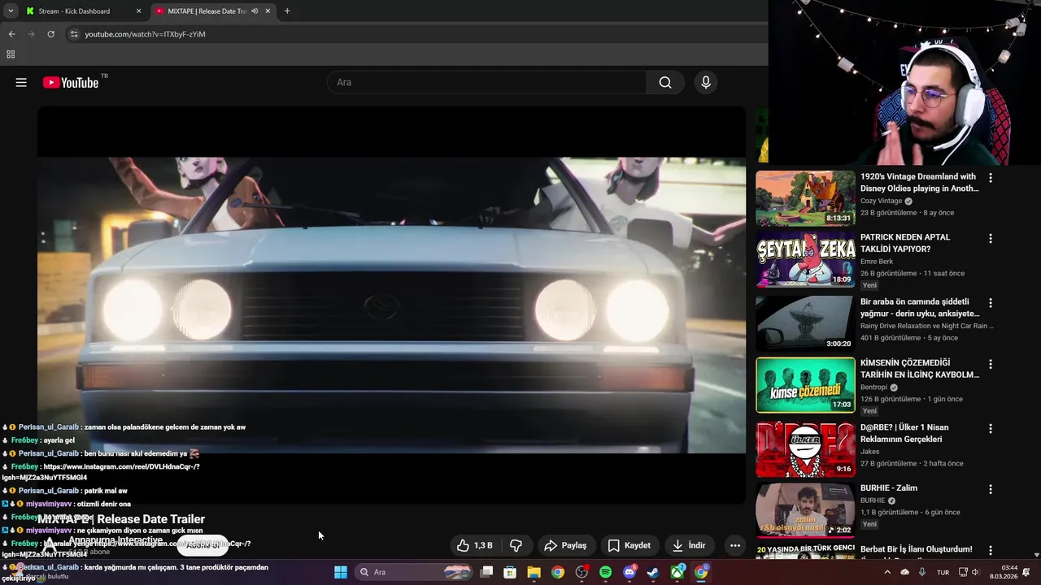Screen dimensions: 1041x585
Task: Open more actions ellipsis under the video
Action: [735, 545]
